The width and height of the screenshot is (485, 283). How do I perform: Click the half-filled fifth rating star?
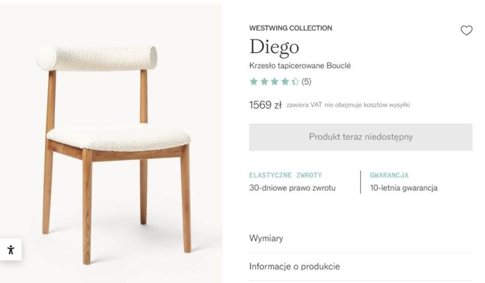point(295,81)
